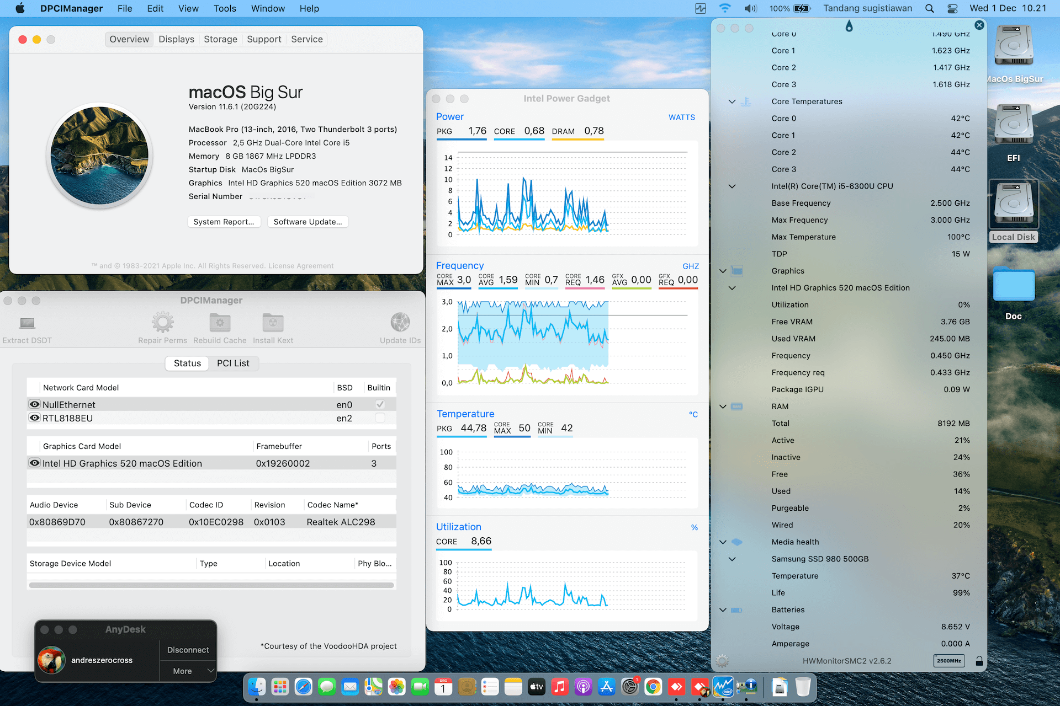This screenshot has width=1060, height=706.
Task: Collapse Intel(R) Core(TM) i5-6300U CPU group
Action: (732, 186)
